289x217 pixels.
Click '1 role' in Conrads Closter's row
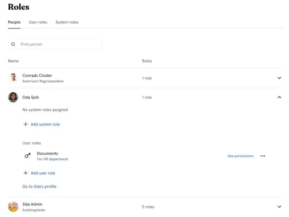tap(147, 78)
